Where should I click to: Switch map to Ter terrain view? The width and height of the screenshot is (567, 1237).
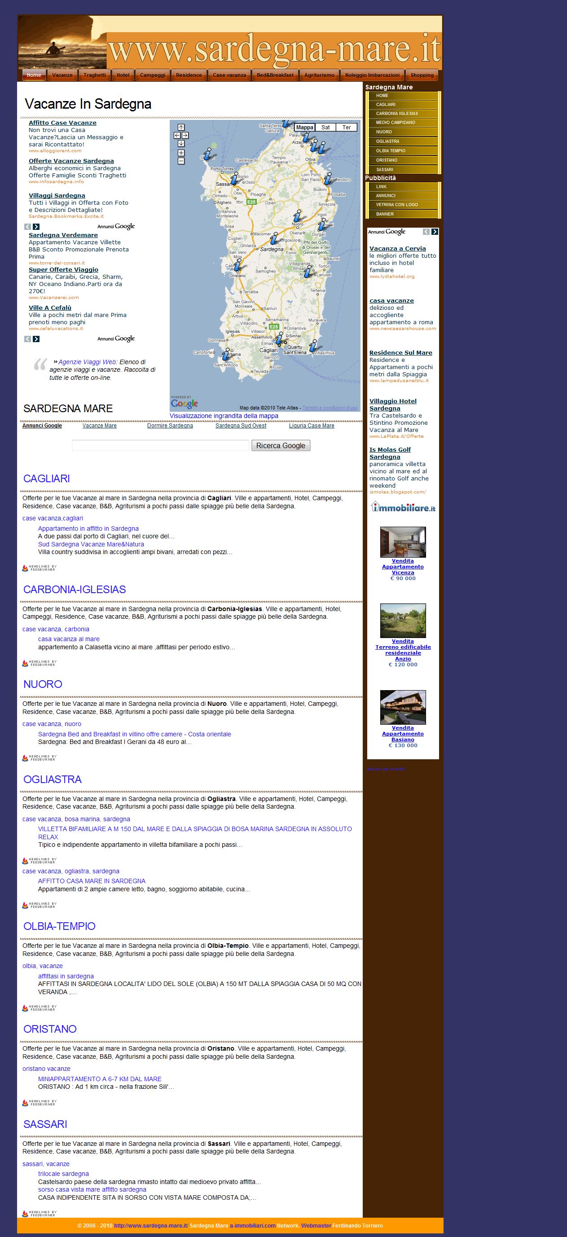click(347, 127)
